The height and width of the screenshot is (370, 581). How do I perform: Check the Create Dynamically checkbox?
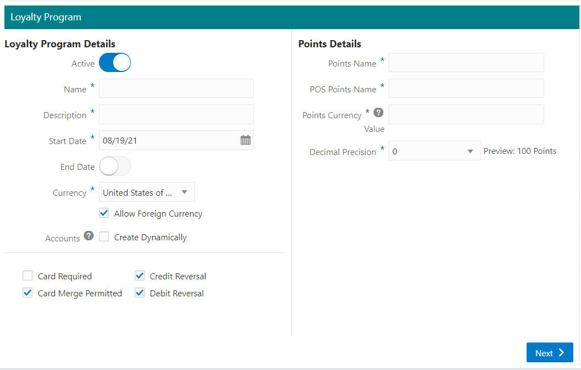[x=104, y=236]
